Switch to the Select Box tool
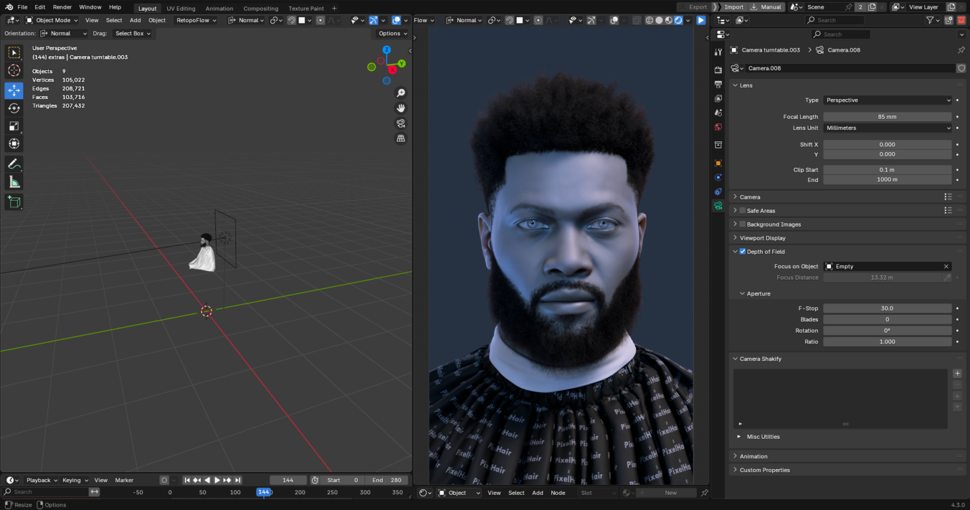The height and width of the screenshot is (510, 970). (14, 52)
